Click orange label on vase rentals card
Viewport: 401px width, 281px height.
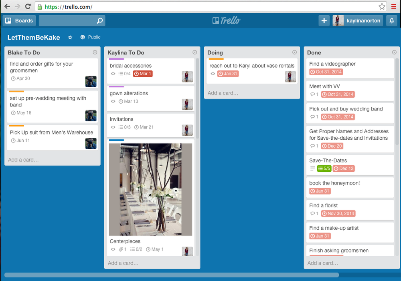(x=216, y=59)
